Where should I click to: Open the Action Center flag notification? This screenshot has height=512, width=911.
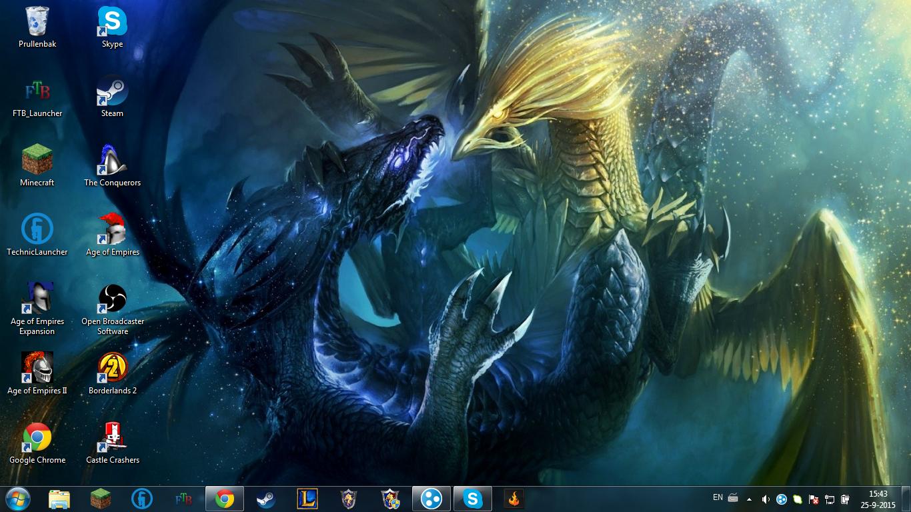click(814, 499)
